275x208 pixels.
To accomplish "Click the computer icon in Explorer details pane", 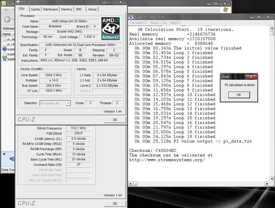I will 12,159.
